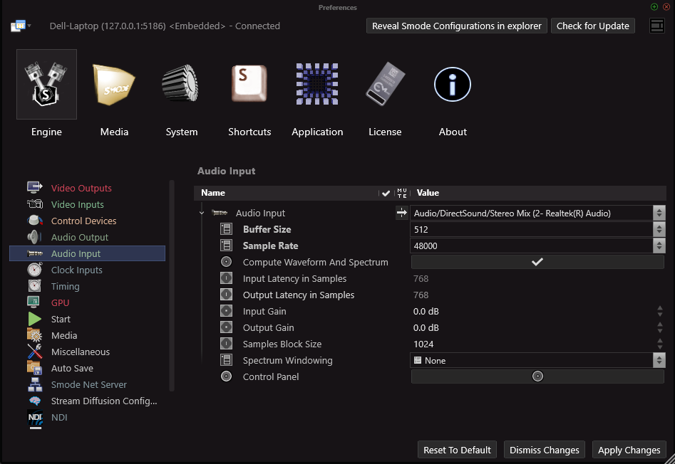Open the Media preferences category icon
675x464 pixels.
click(x=114, y=85)
